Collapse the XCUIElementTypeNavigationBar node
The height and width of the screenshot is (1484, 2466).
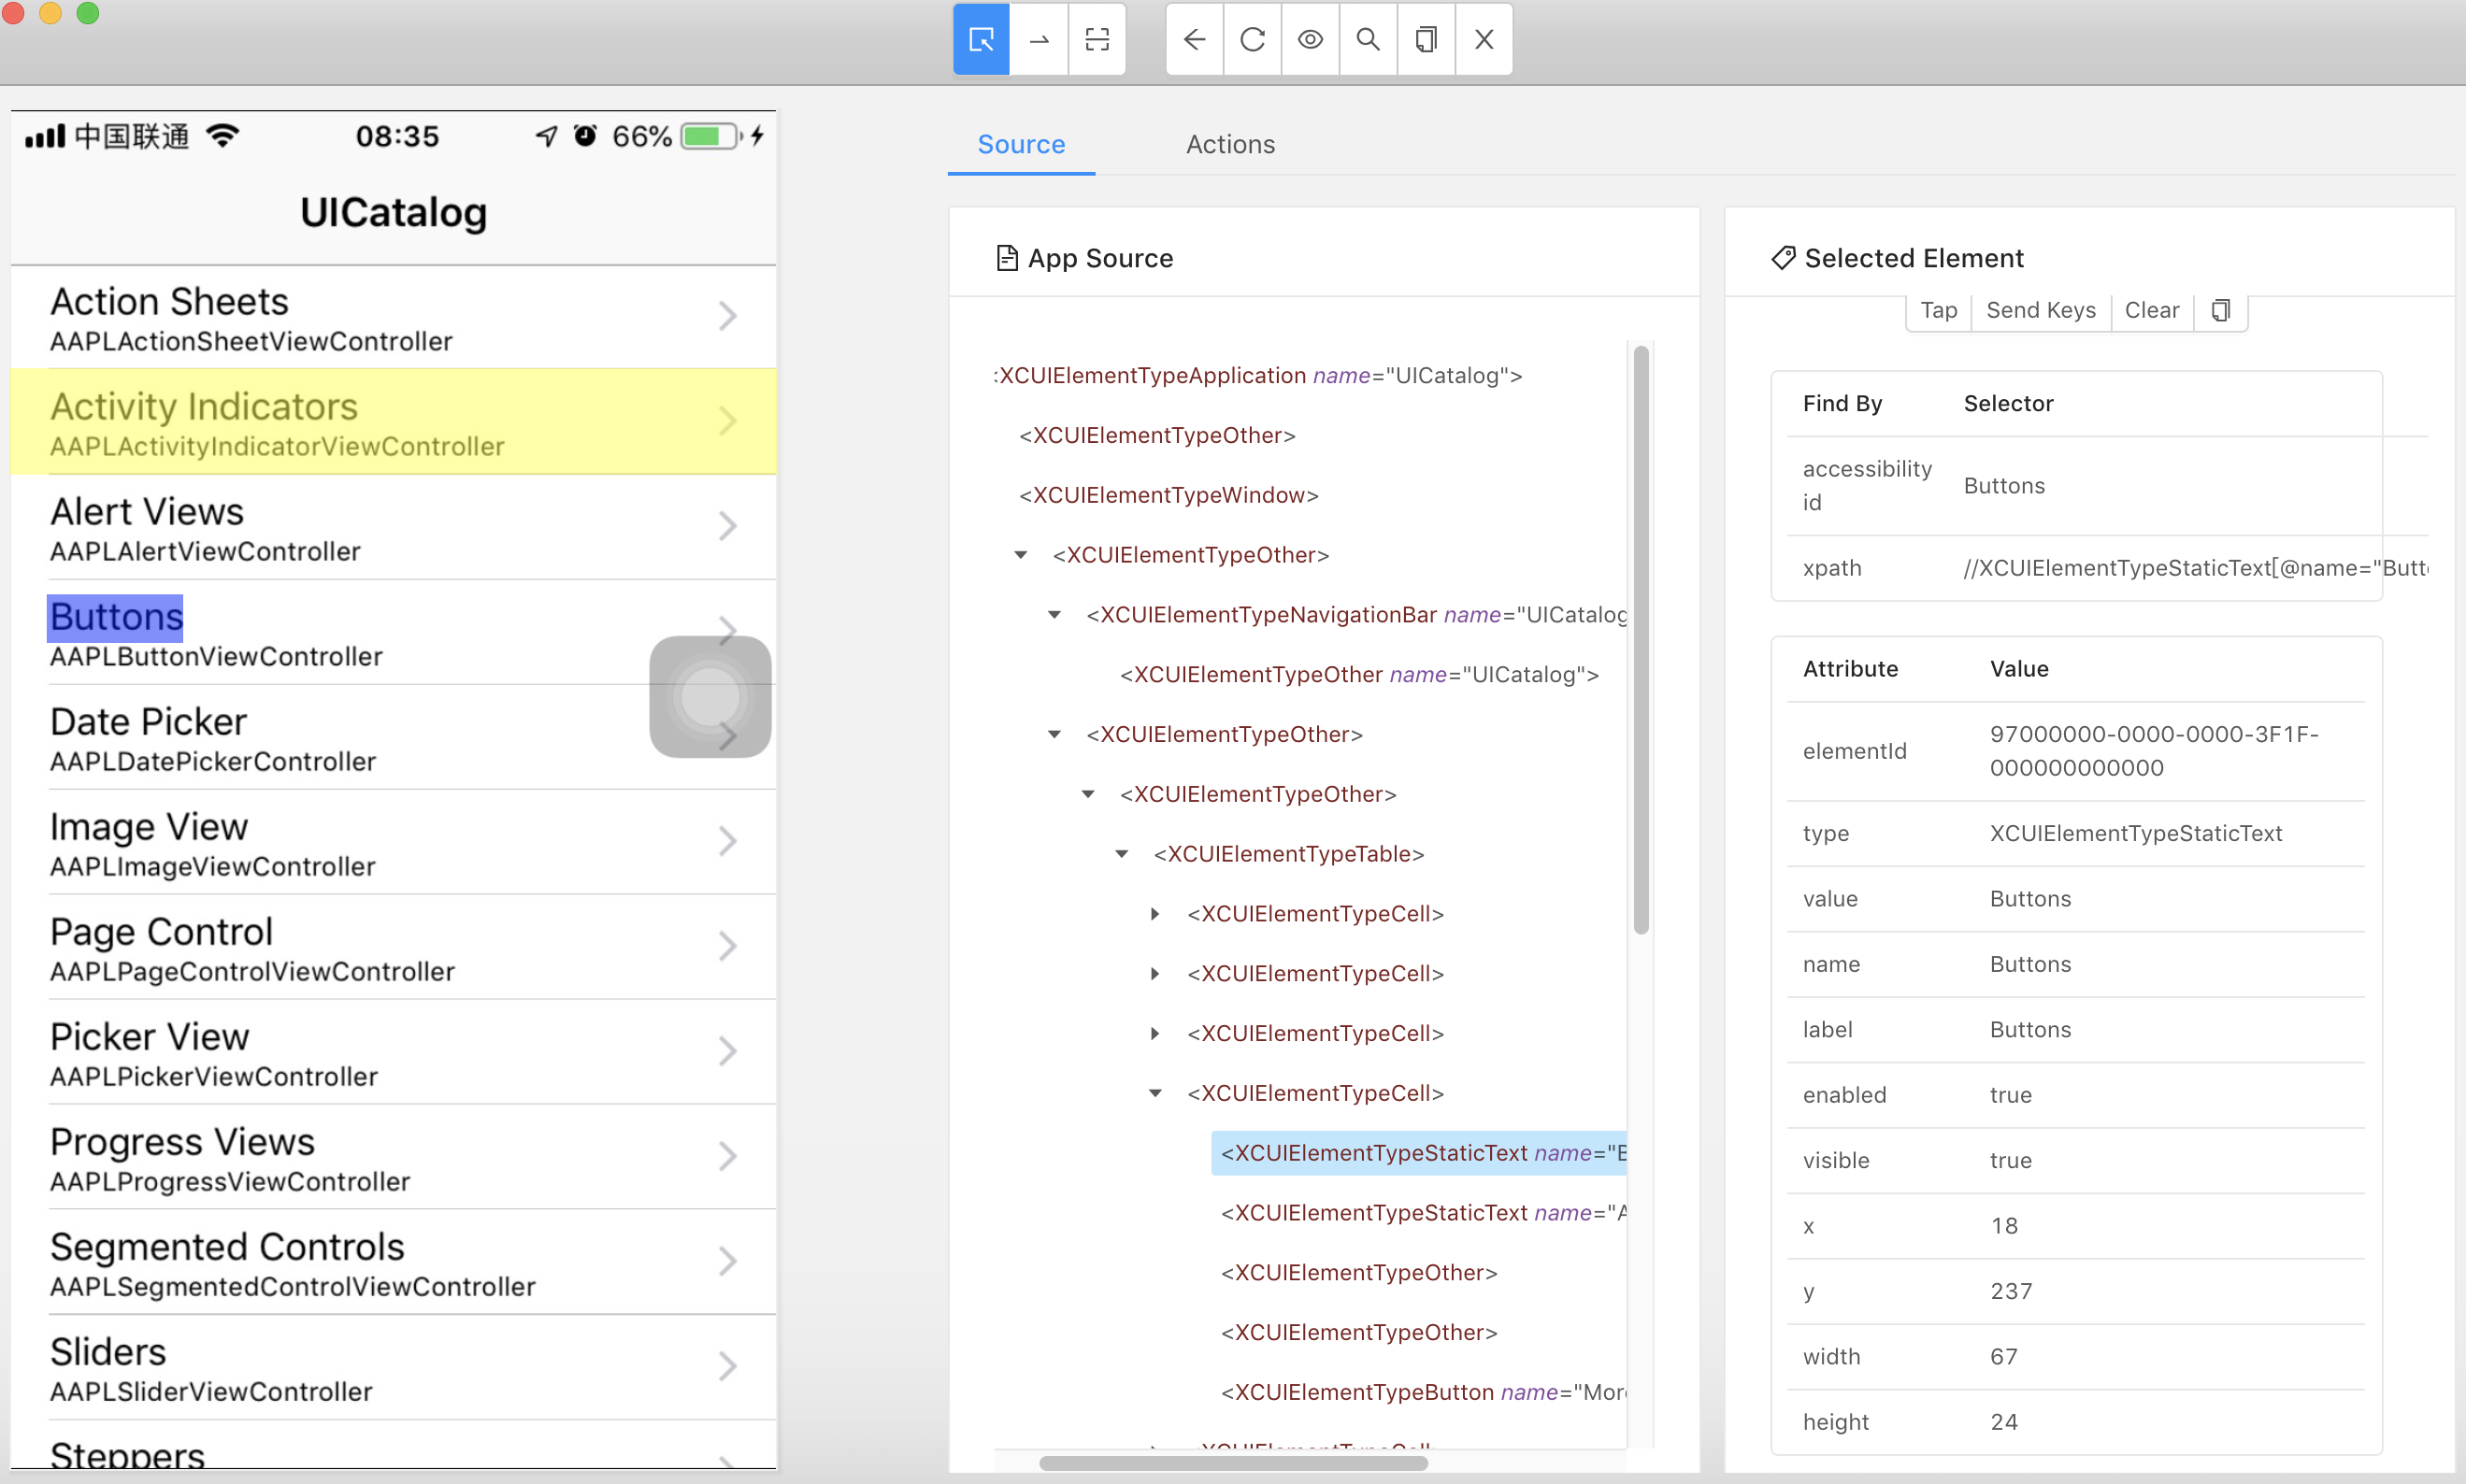[1055, 615]
